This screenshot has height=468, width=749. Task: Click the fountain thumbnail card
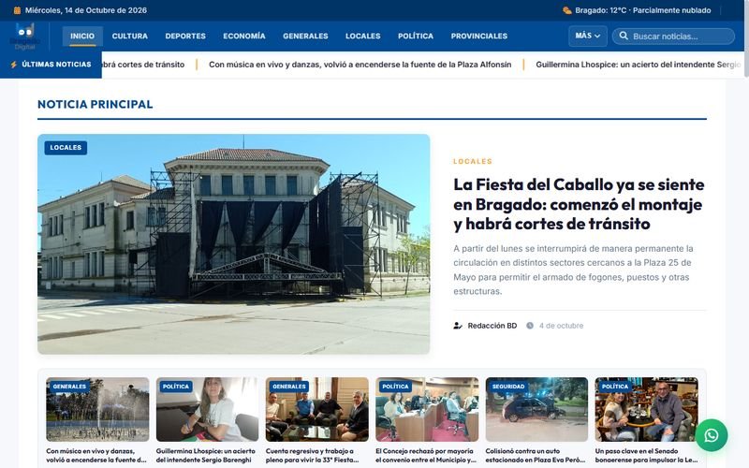point(97,409)
